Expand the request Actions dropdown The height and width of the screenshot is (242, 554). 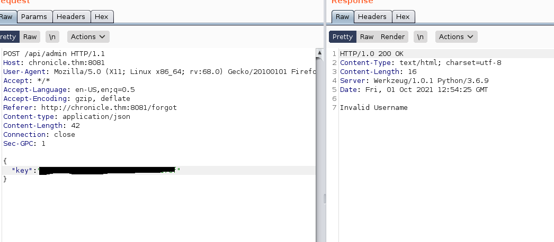(88, 37)
